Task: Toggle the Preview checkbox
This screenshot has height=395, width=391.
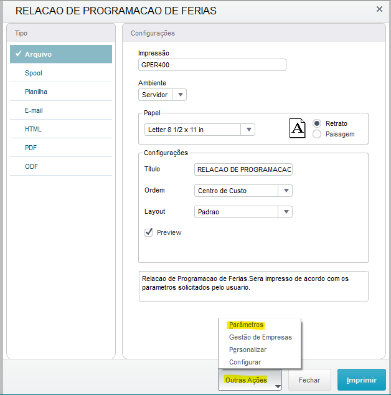Action: tap(149, 232)
